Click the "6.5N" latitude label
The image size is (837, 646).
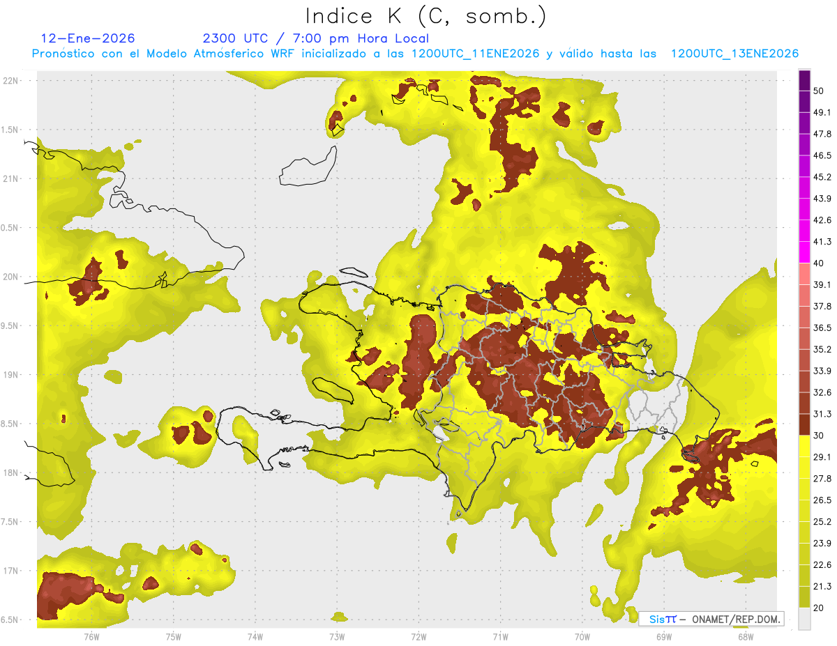(x=11, y=620)
